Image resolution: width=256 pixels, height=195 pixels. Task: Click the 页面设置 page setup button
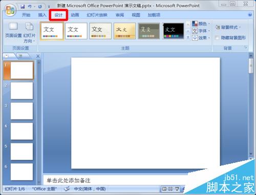click(13, 30)
